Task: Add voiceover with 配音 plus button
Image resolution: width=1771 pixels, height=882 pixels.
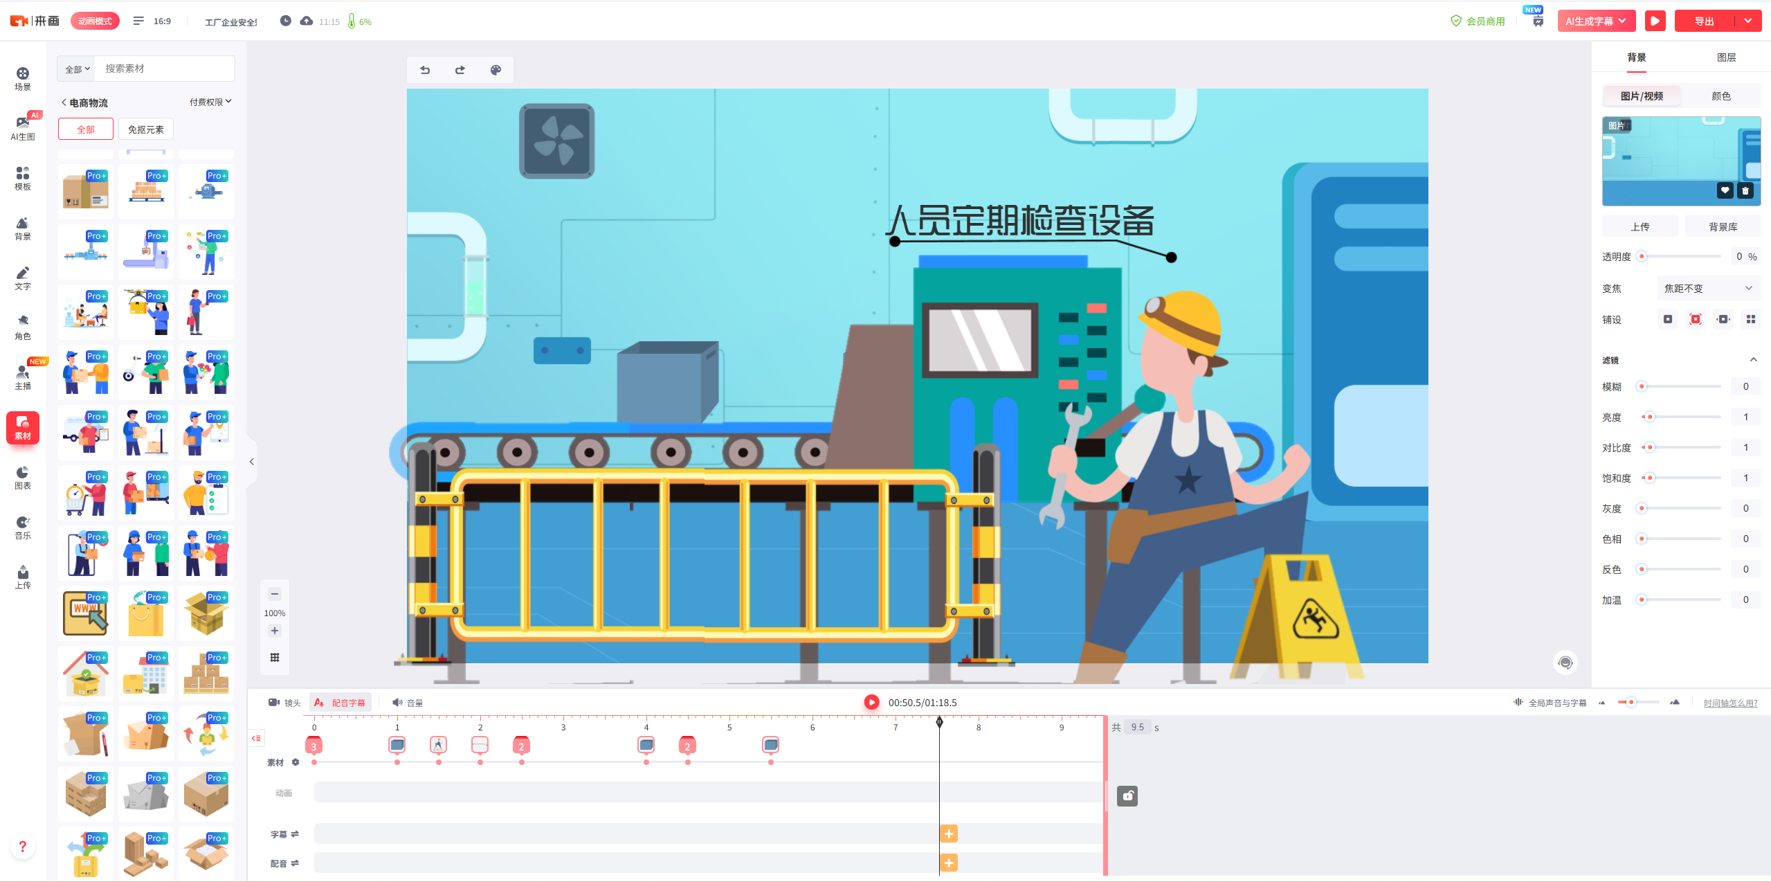Action: pos(949,863)
